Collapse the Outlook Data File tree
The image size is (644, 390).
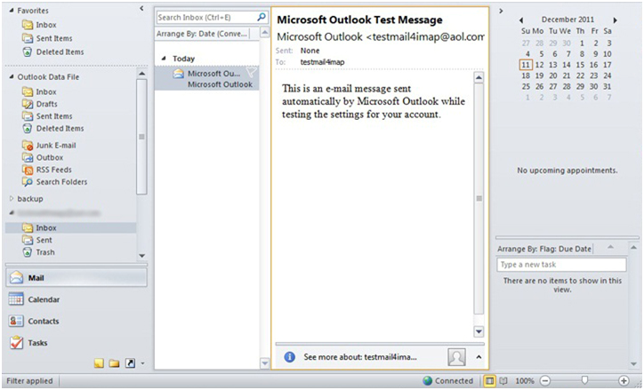click(x=12, y=77)
